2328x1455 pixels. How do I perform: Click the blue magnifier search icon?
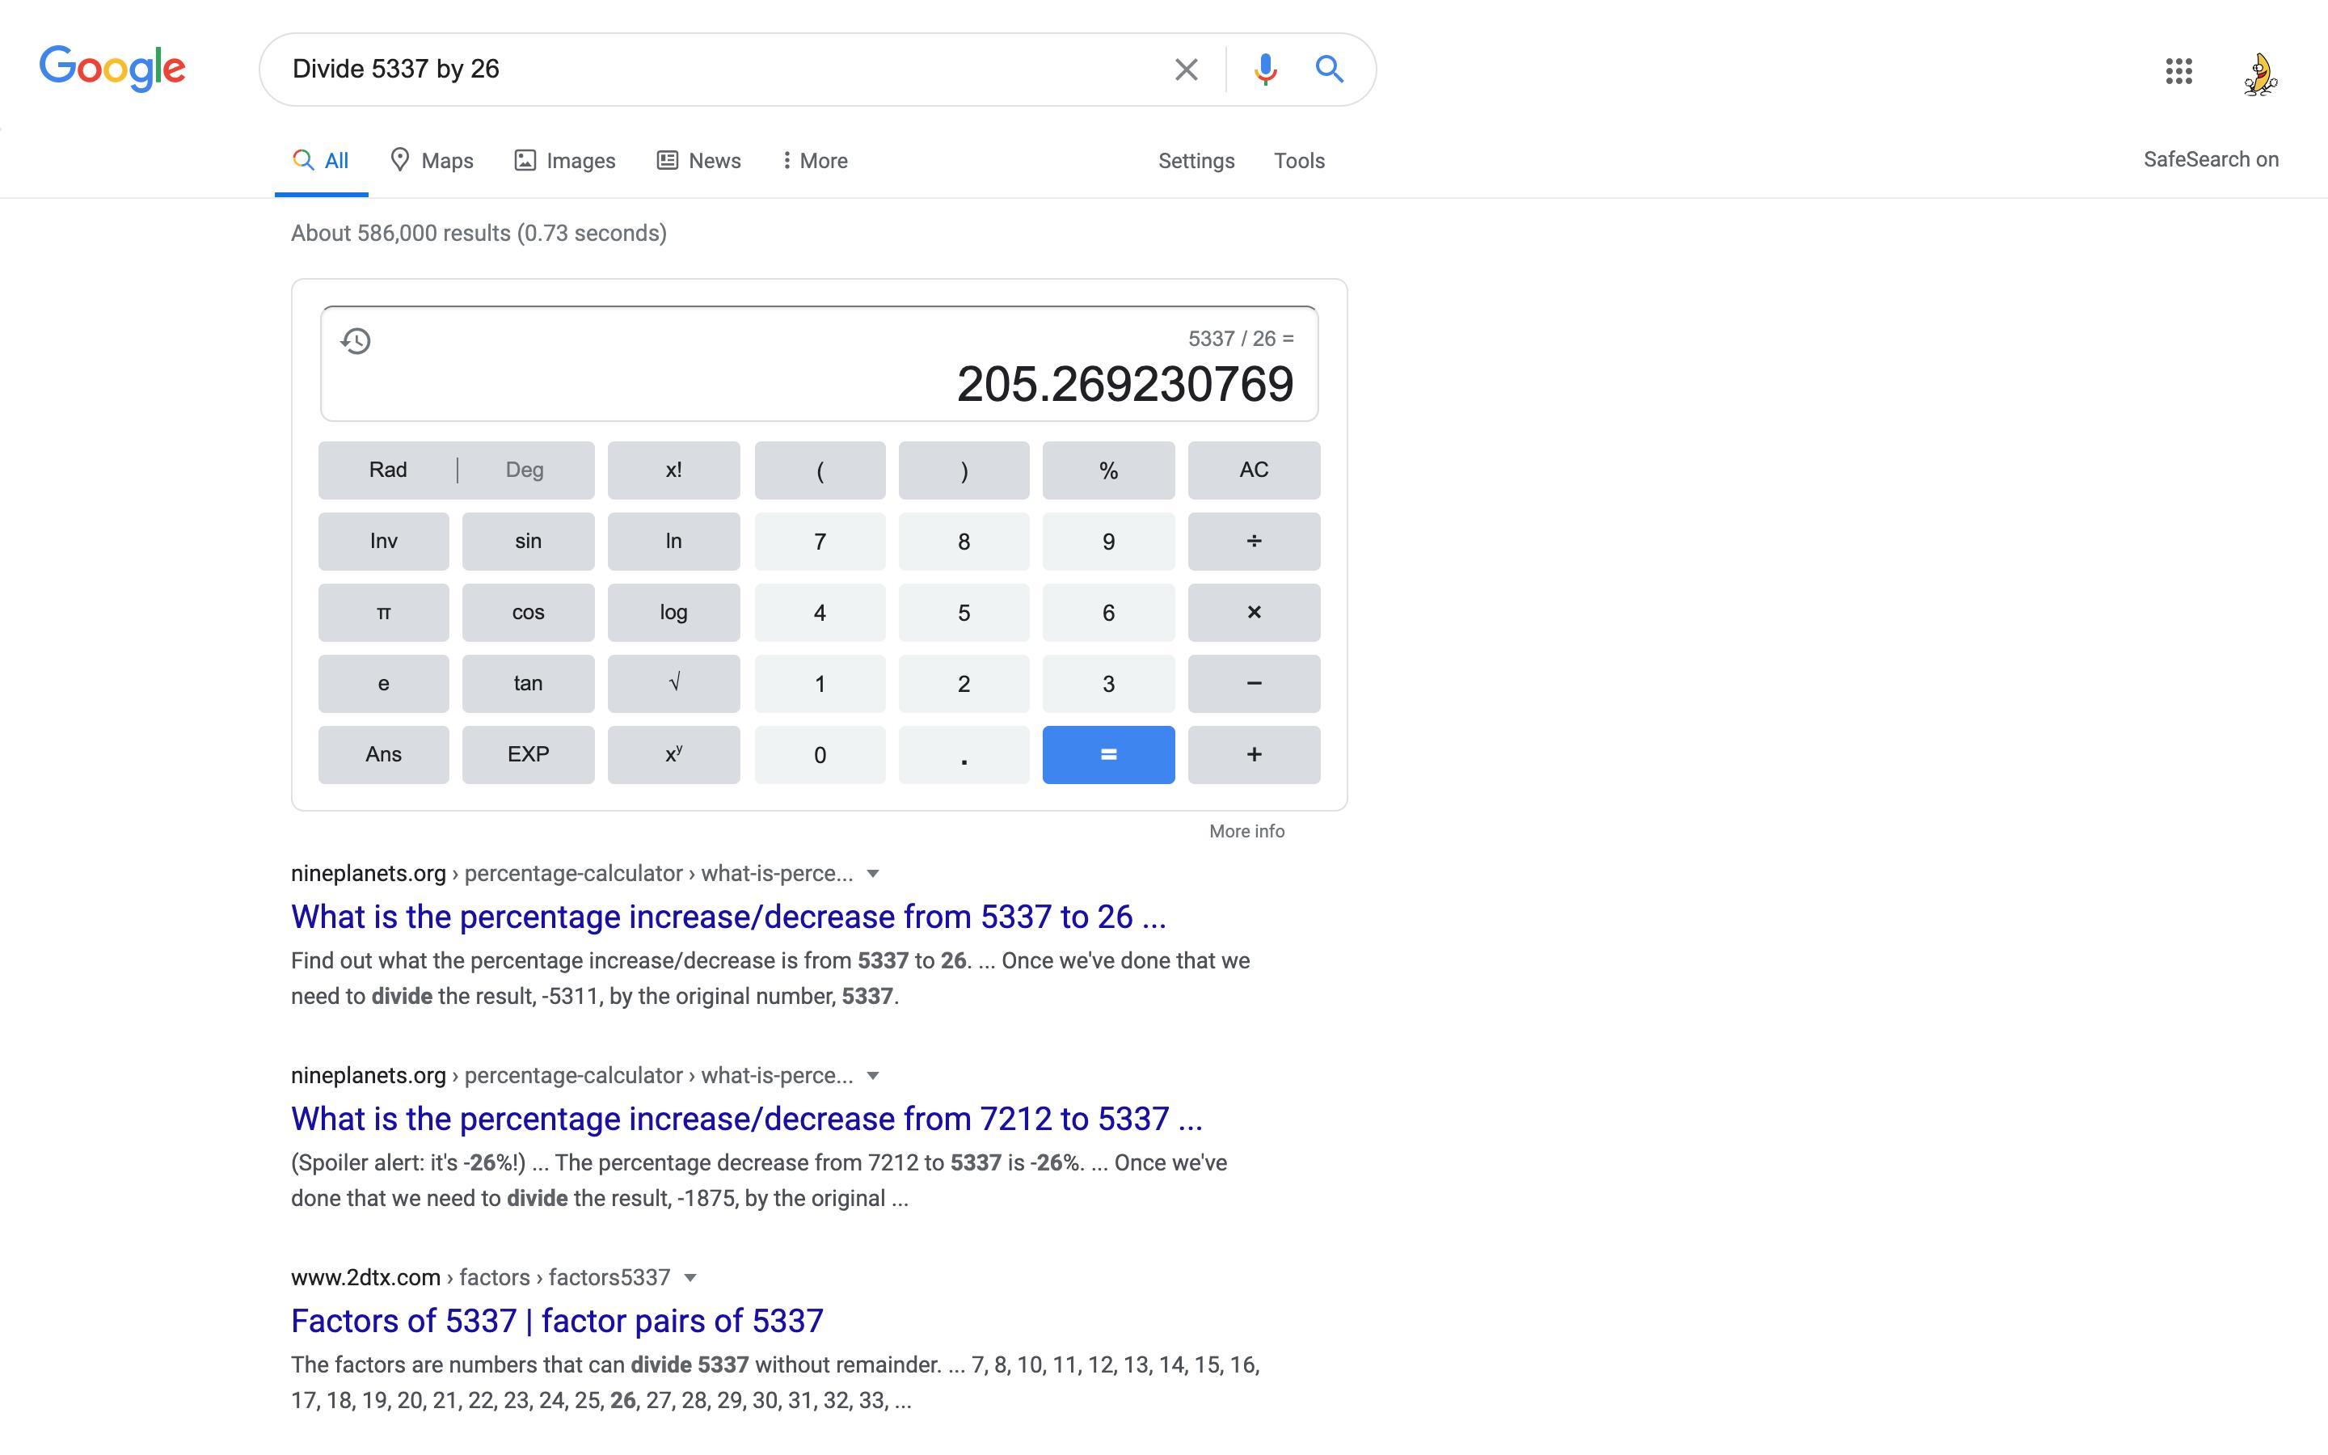coord(1329,70)
